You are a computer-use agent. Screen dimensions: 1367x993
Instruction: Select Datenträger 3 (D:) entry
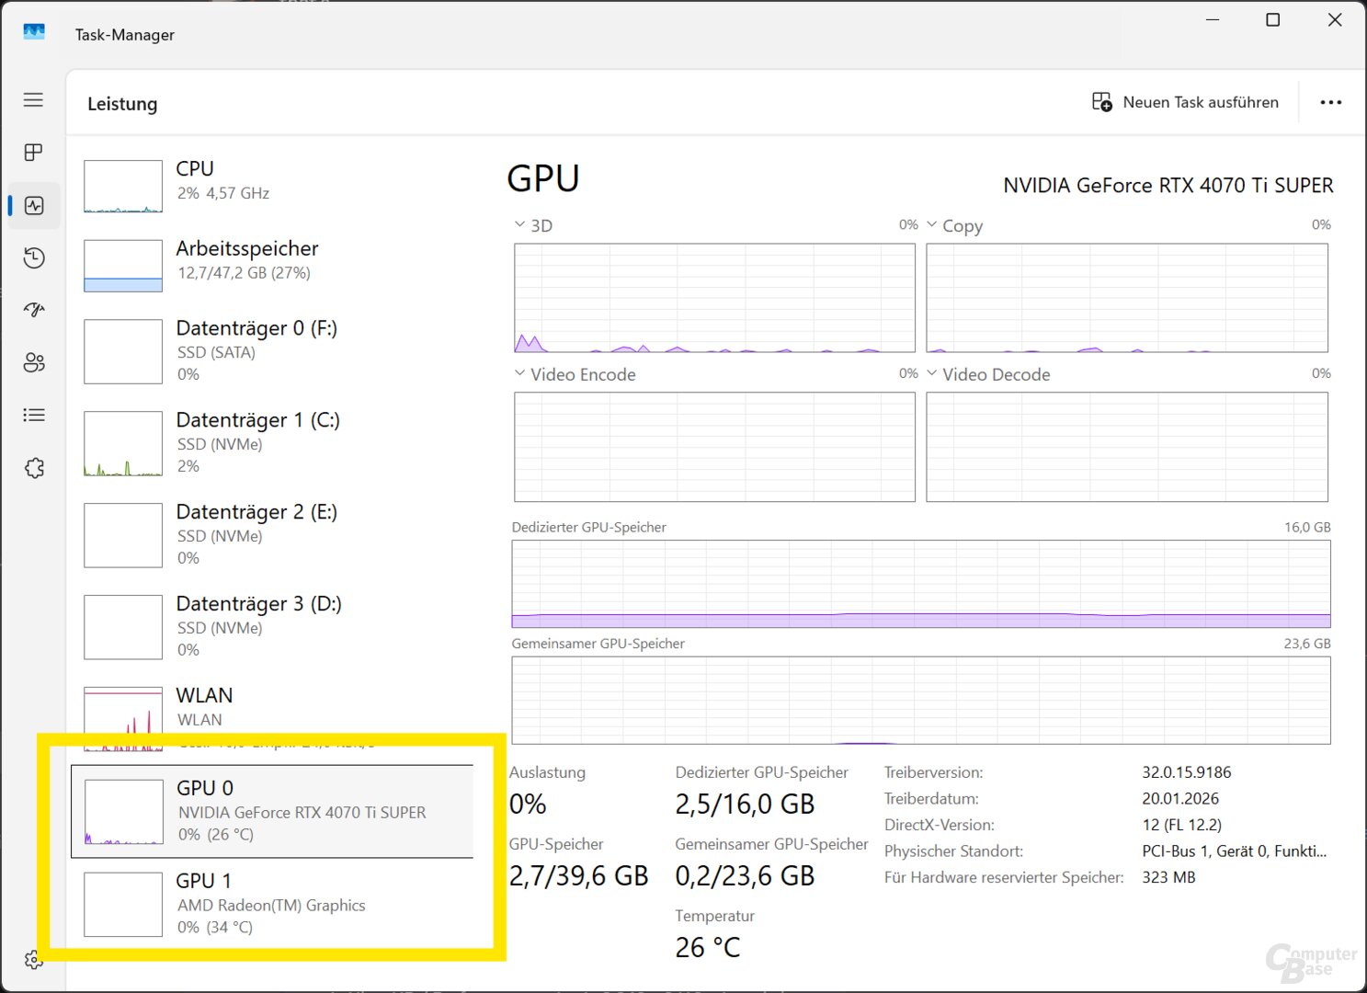tap(272, 626)
